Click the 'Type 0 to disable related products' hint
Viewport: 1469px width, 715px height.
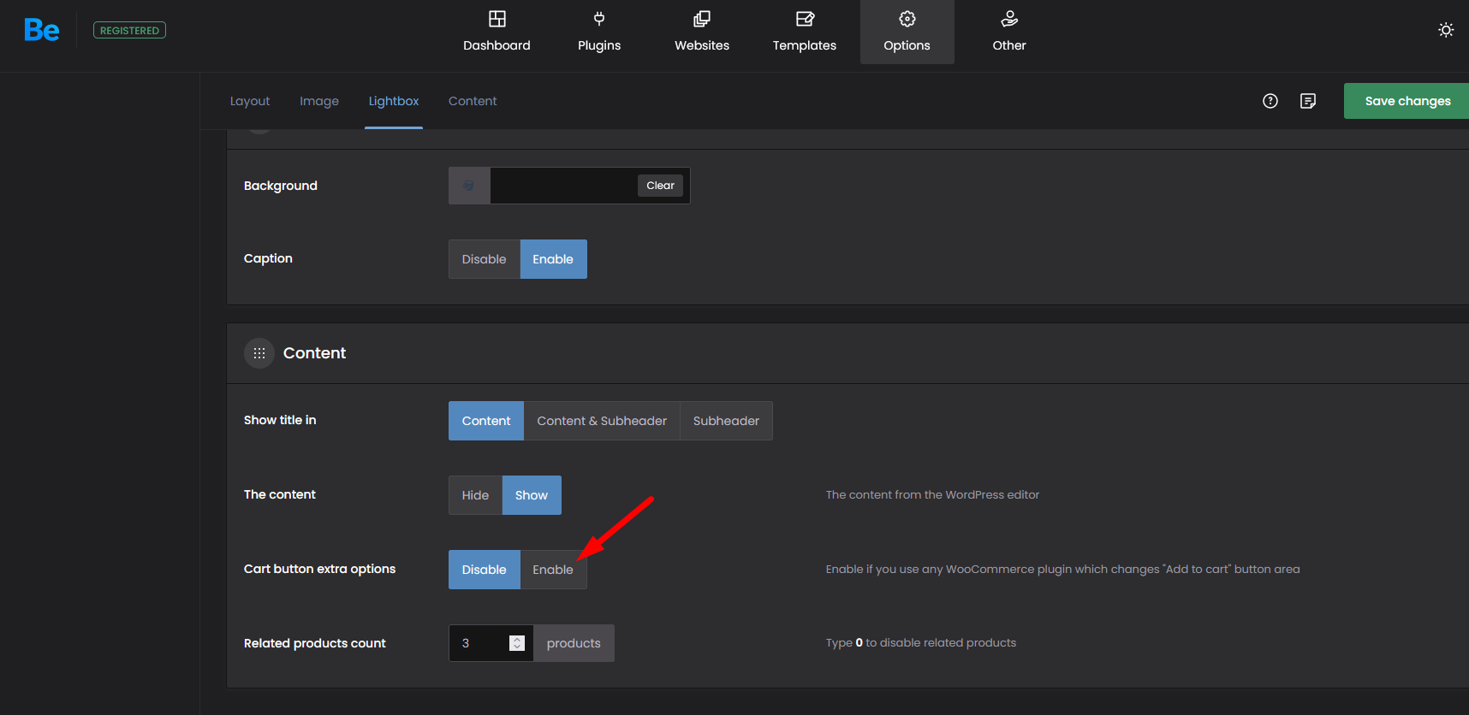click(921, 642)
